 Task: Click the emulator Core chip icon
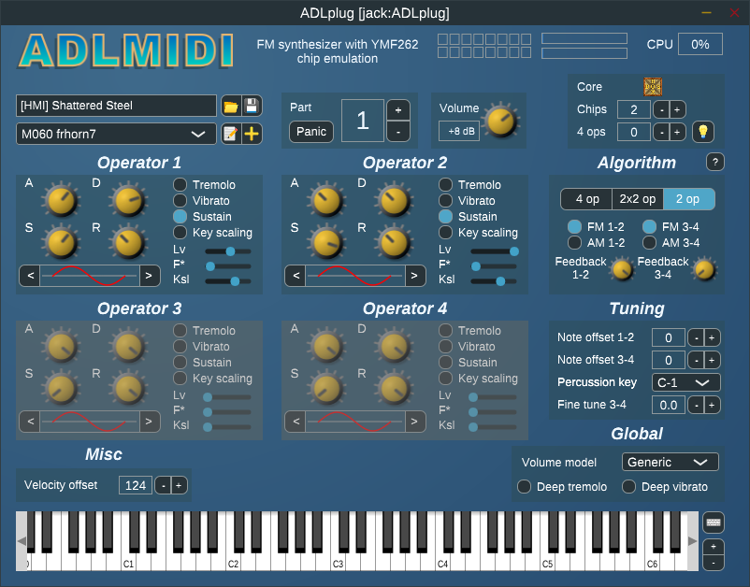coord(653,87)
